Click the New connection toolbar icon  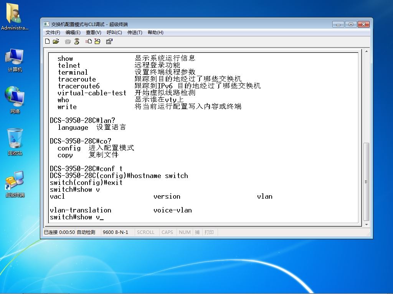point(47,41)
